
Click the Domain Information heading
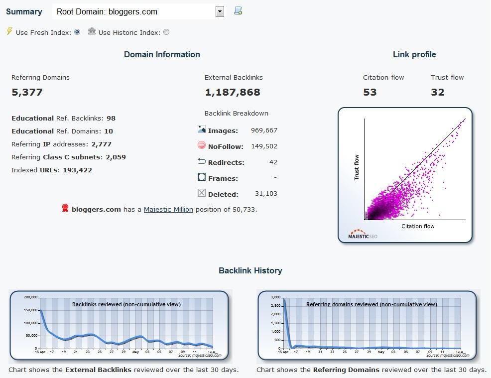pos(162,54)
